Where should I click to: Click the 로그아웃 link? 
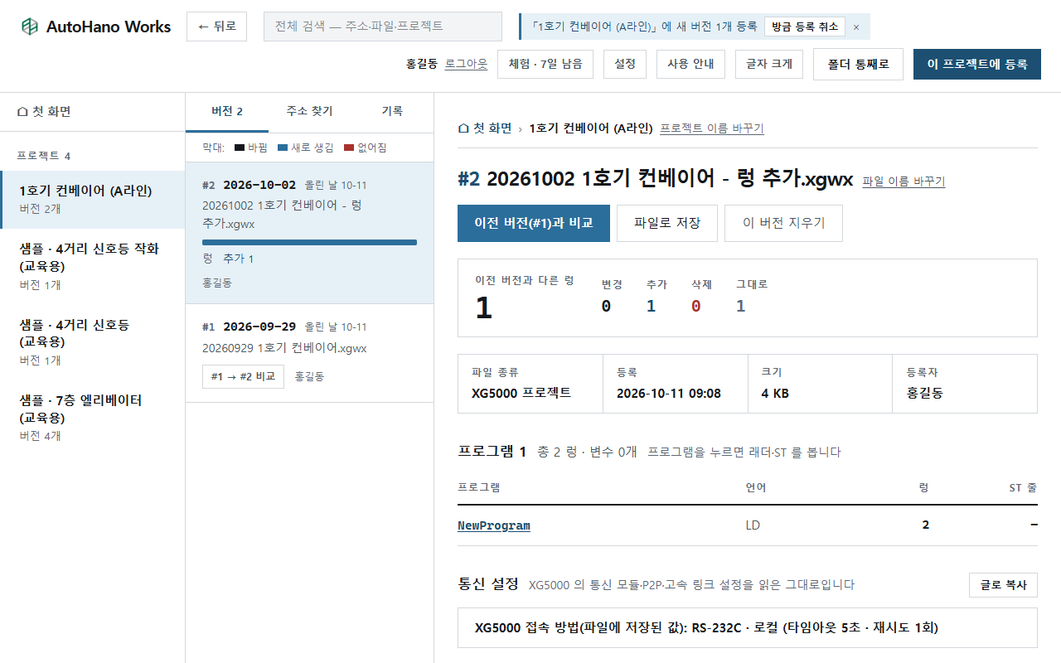(466, 64)
